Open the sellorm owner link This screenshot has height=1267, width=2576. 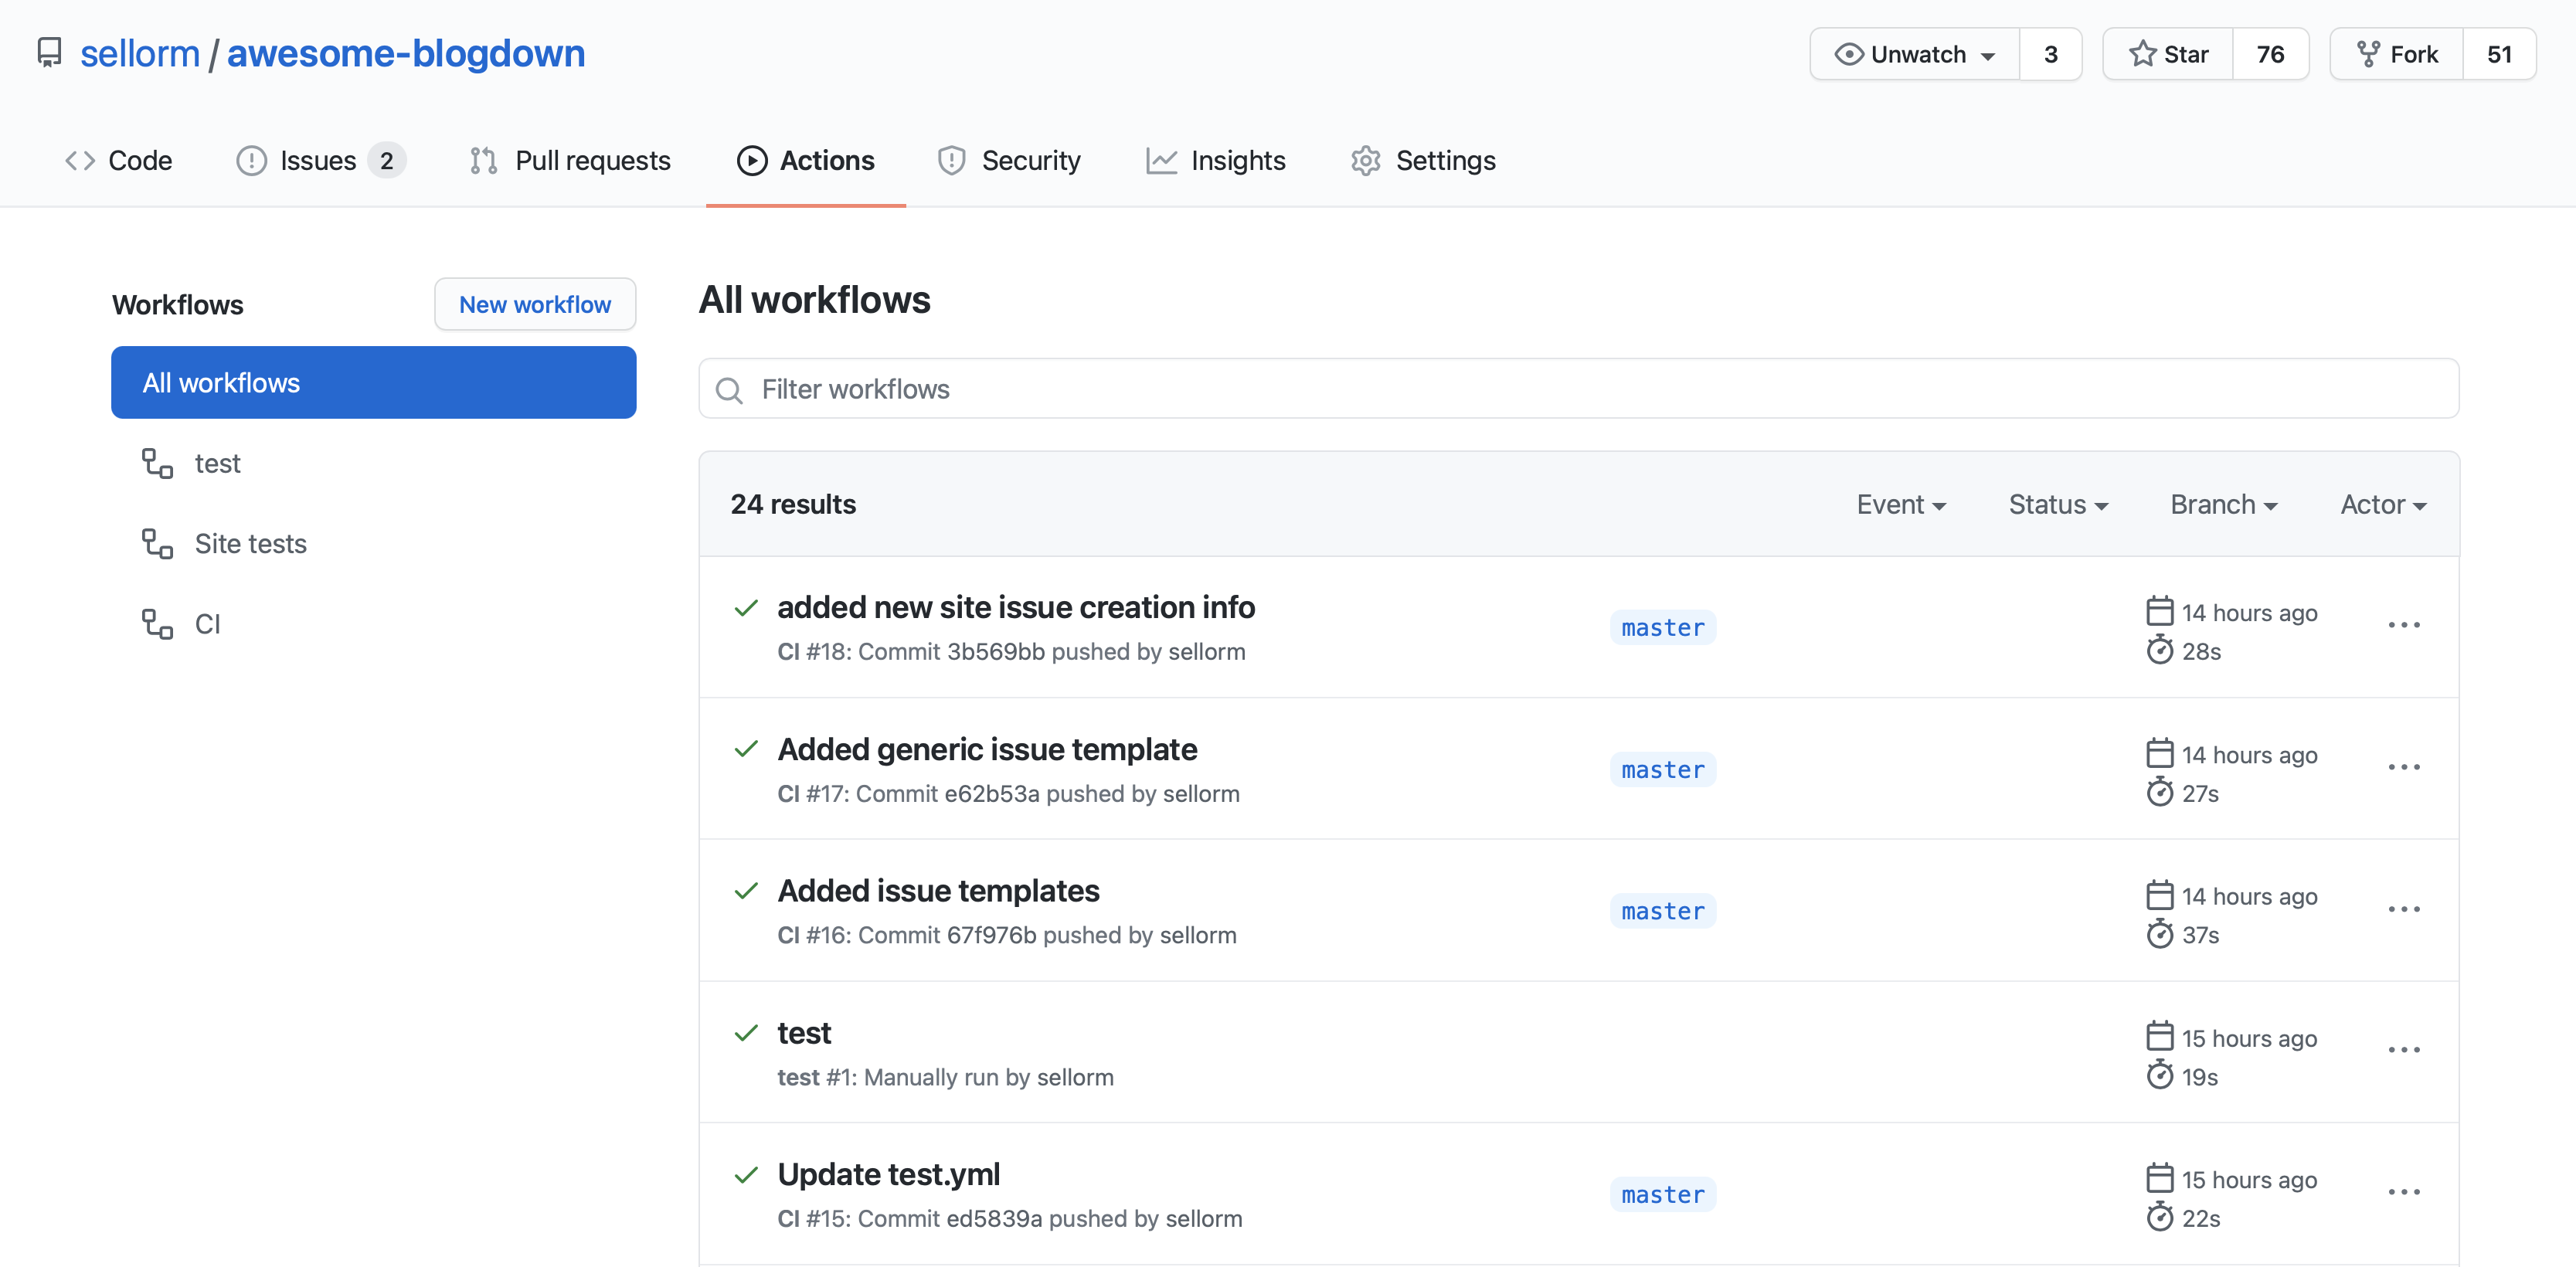(x=140, y=53)
